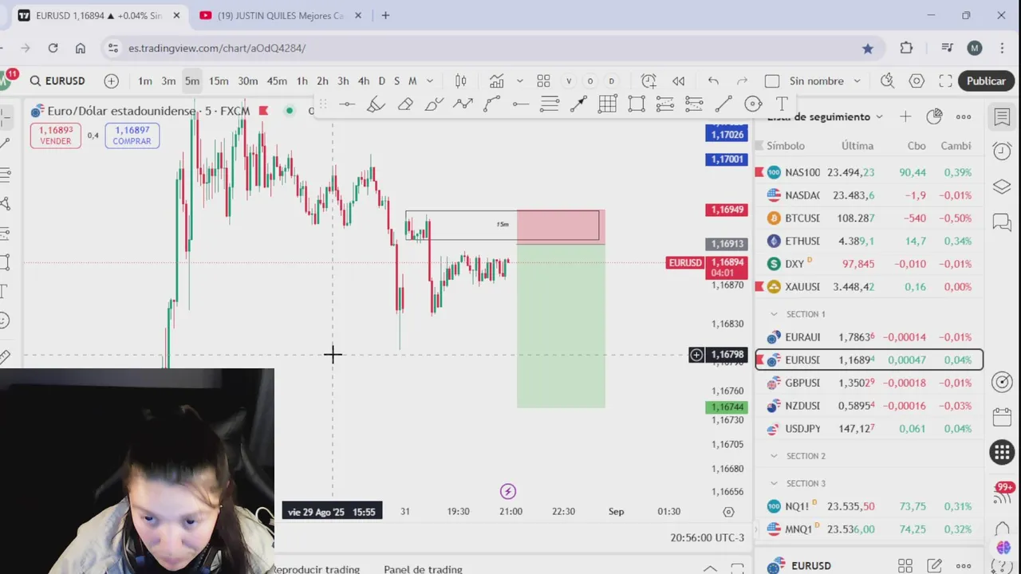
Task: Select the text tool in favorites toolbar
Action: pos(782,104)
